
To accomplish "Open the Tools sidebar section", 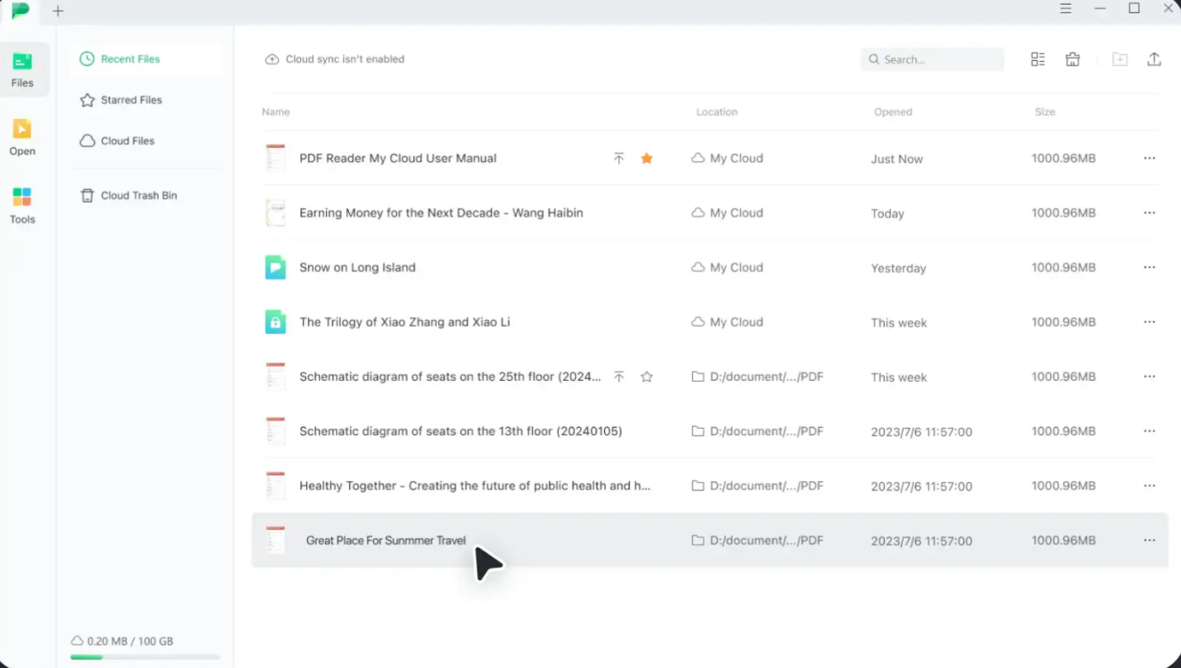I will (22, 206).
